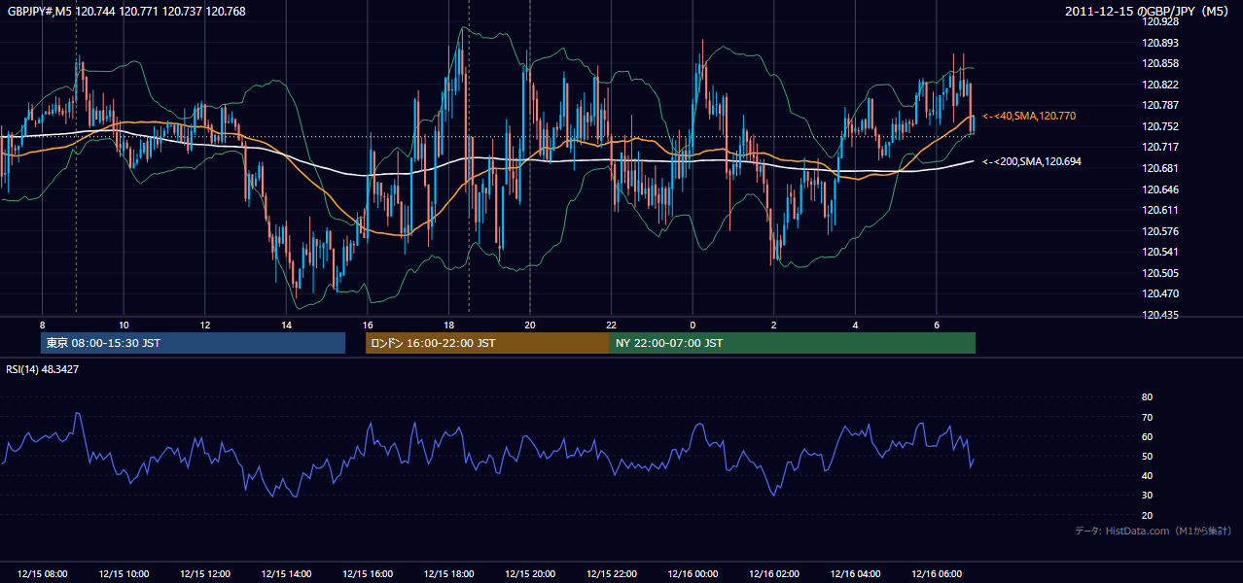Click the RSI scale value 70

[x=1147, y=417]
